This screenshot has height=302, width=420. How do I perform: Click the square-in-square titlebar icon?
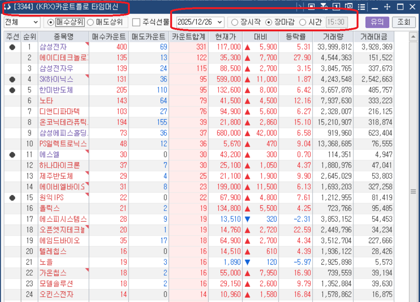point(311,6)
